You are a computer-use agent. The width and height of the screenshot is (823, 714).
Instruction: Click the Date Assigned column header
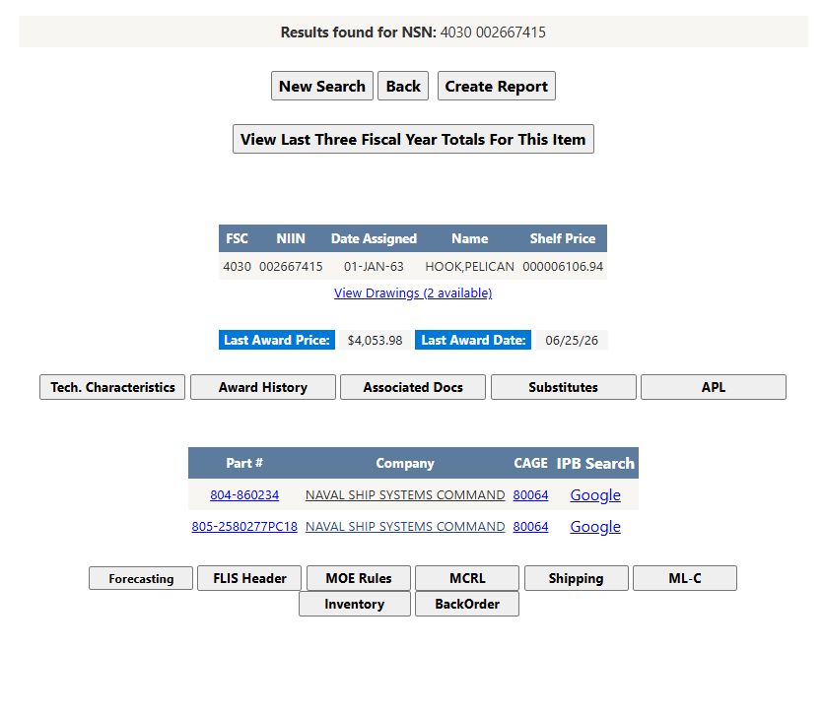coord(374,238)
